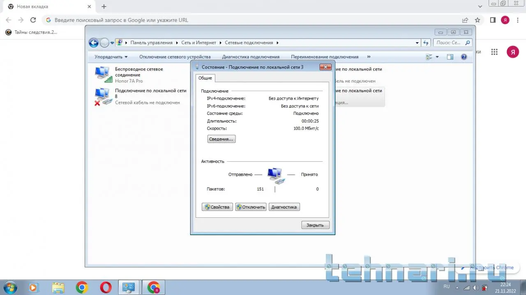Expand the arrow after Сеть и Интернет in the breadcrumb
Screen dimensions: 526x295
(221, 43)
